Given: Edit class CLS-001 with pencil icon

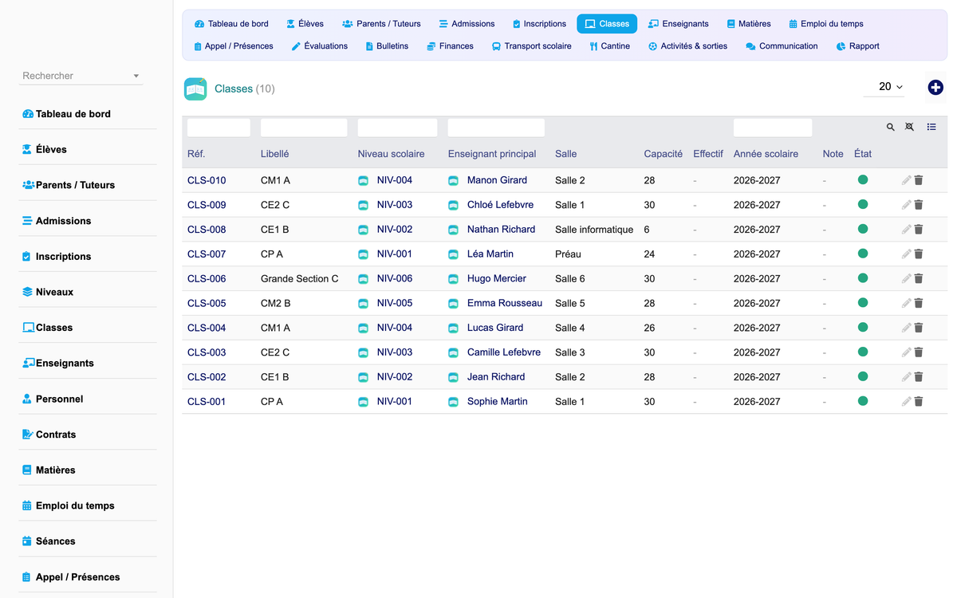Looking at the screenshot, I should (906, 402).
